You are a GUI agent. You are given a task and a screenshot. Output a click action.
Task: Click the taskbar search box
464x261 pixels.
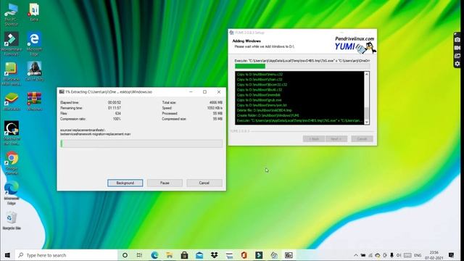tap(66, 255)
